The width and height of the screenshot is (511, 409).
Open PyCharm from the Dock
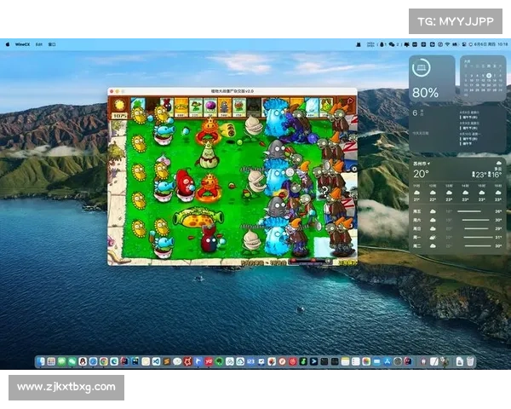pyautogui.click(x=135, y=361)
